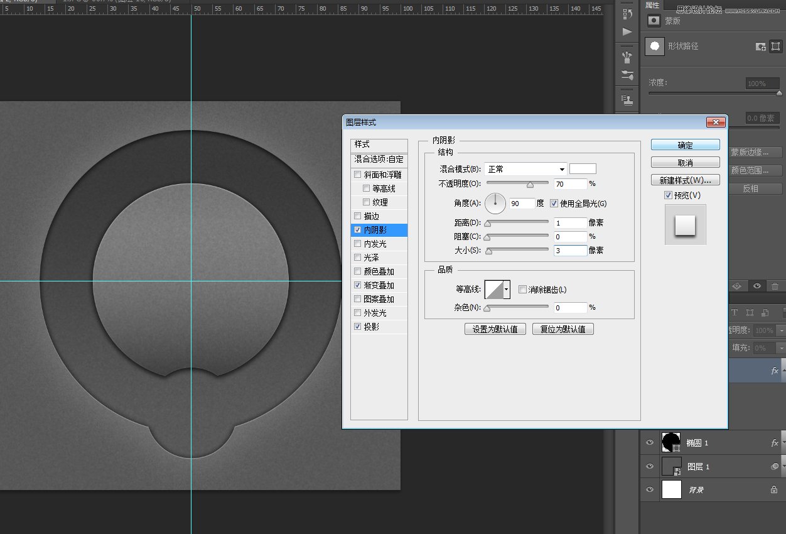The height and width of the screenshot is (534, 786).
Task: Click the vector mask icon in Properties
Action: point(776,46)
